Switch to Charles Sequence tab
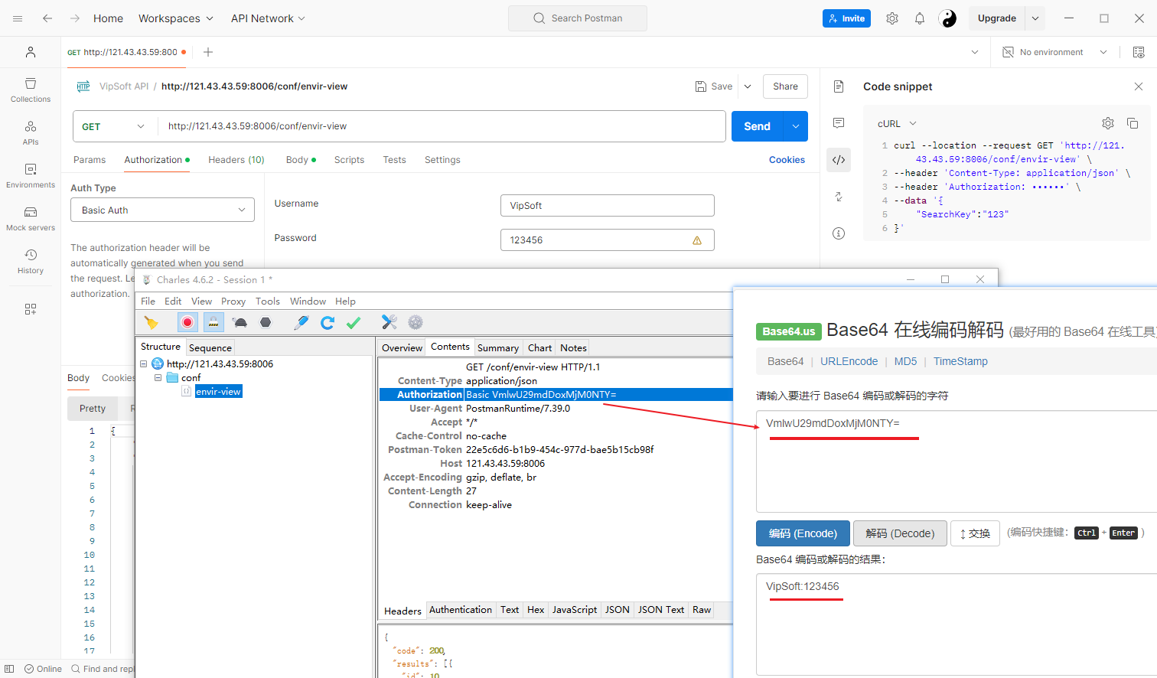 pos(210,348)
